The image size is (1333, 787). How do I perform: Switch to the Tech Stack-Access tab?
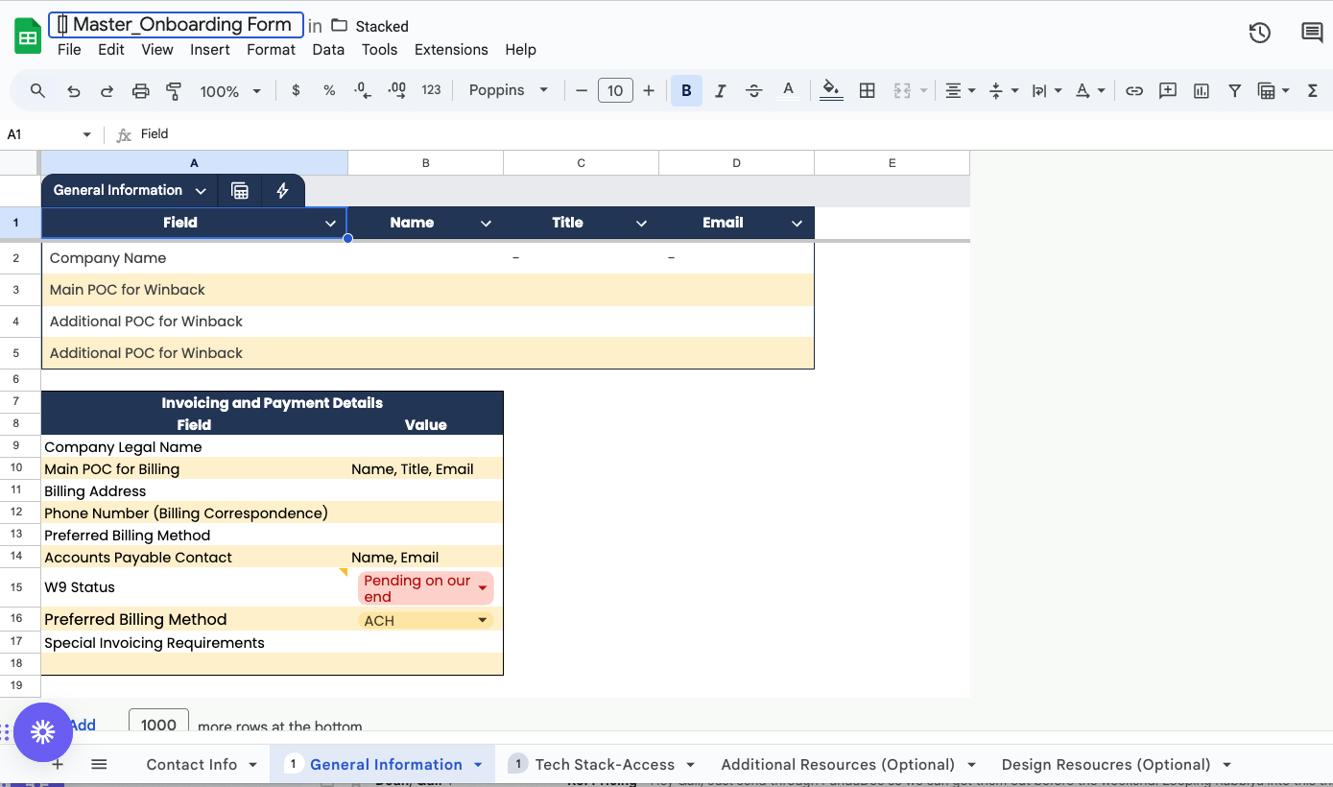tap(605, 765)
